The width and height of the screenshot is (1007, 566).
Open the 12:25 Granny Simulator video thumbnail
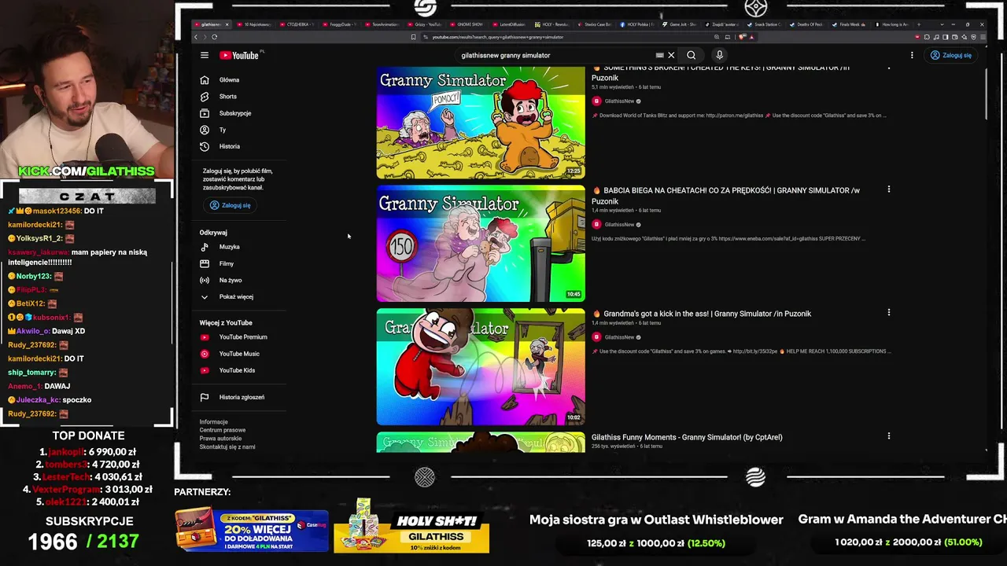point(481,123)
